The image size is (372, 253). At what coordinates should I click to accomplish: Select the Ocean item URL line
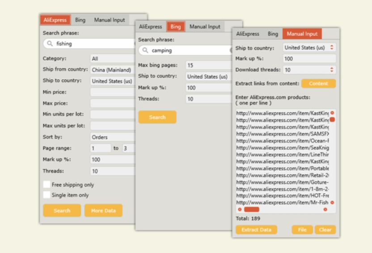283,141
